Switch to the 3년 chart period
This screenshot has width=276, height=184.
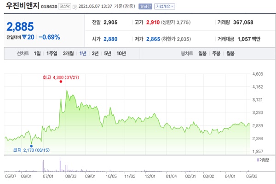(x=95, y=53)
